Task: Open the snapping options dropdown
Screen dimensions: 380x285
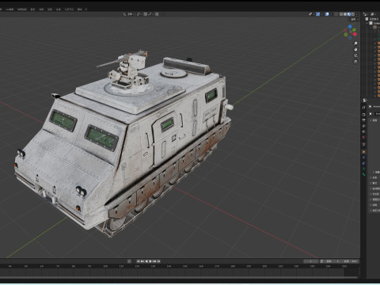Action: coord(150,14)
